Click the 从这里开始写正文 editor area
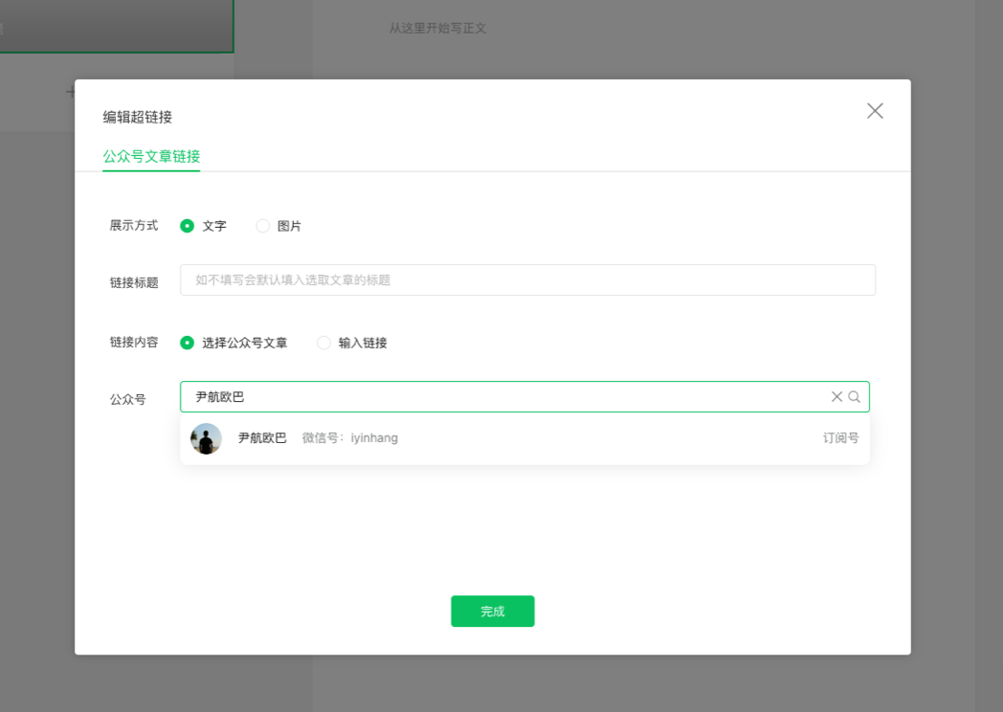The height and width of the screenshot is (712, 1003). click(x=437, y=29)
